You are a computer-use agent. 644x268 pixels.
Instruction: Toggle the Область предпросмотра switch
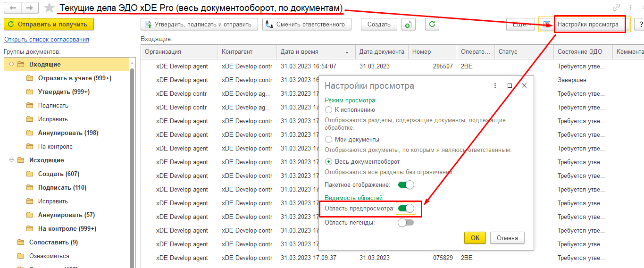406,208
